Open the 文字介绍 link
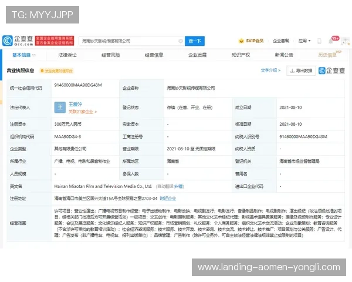Viewport: 352px width, 282px height. click(x=270, y=70)
